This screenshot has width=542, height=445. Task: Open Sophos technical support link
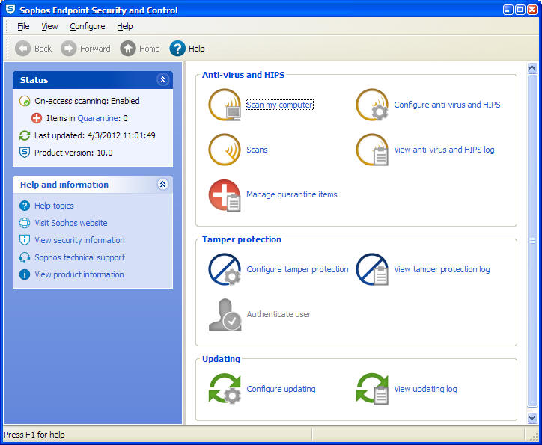79,257
